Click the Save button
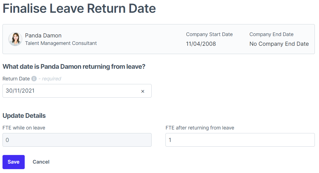The height and width of the screenshot is (173, 319). [x=13, y=162]
